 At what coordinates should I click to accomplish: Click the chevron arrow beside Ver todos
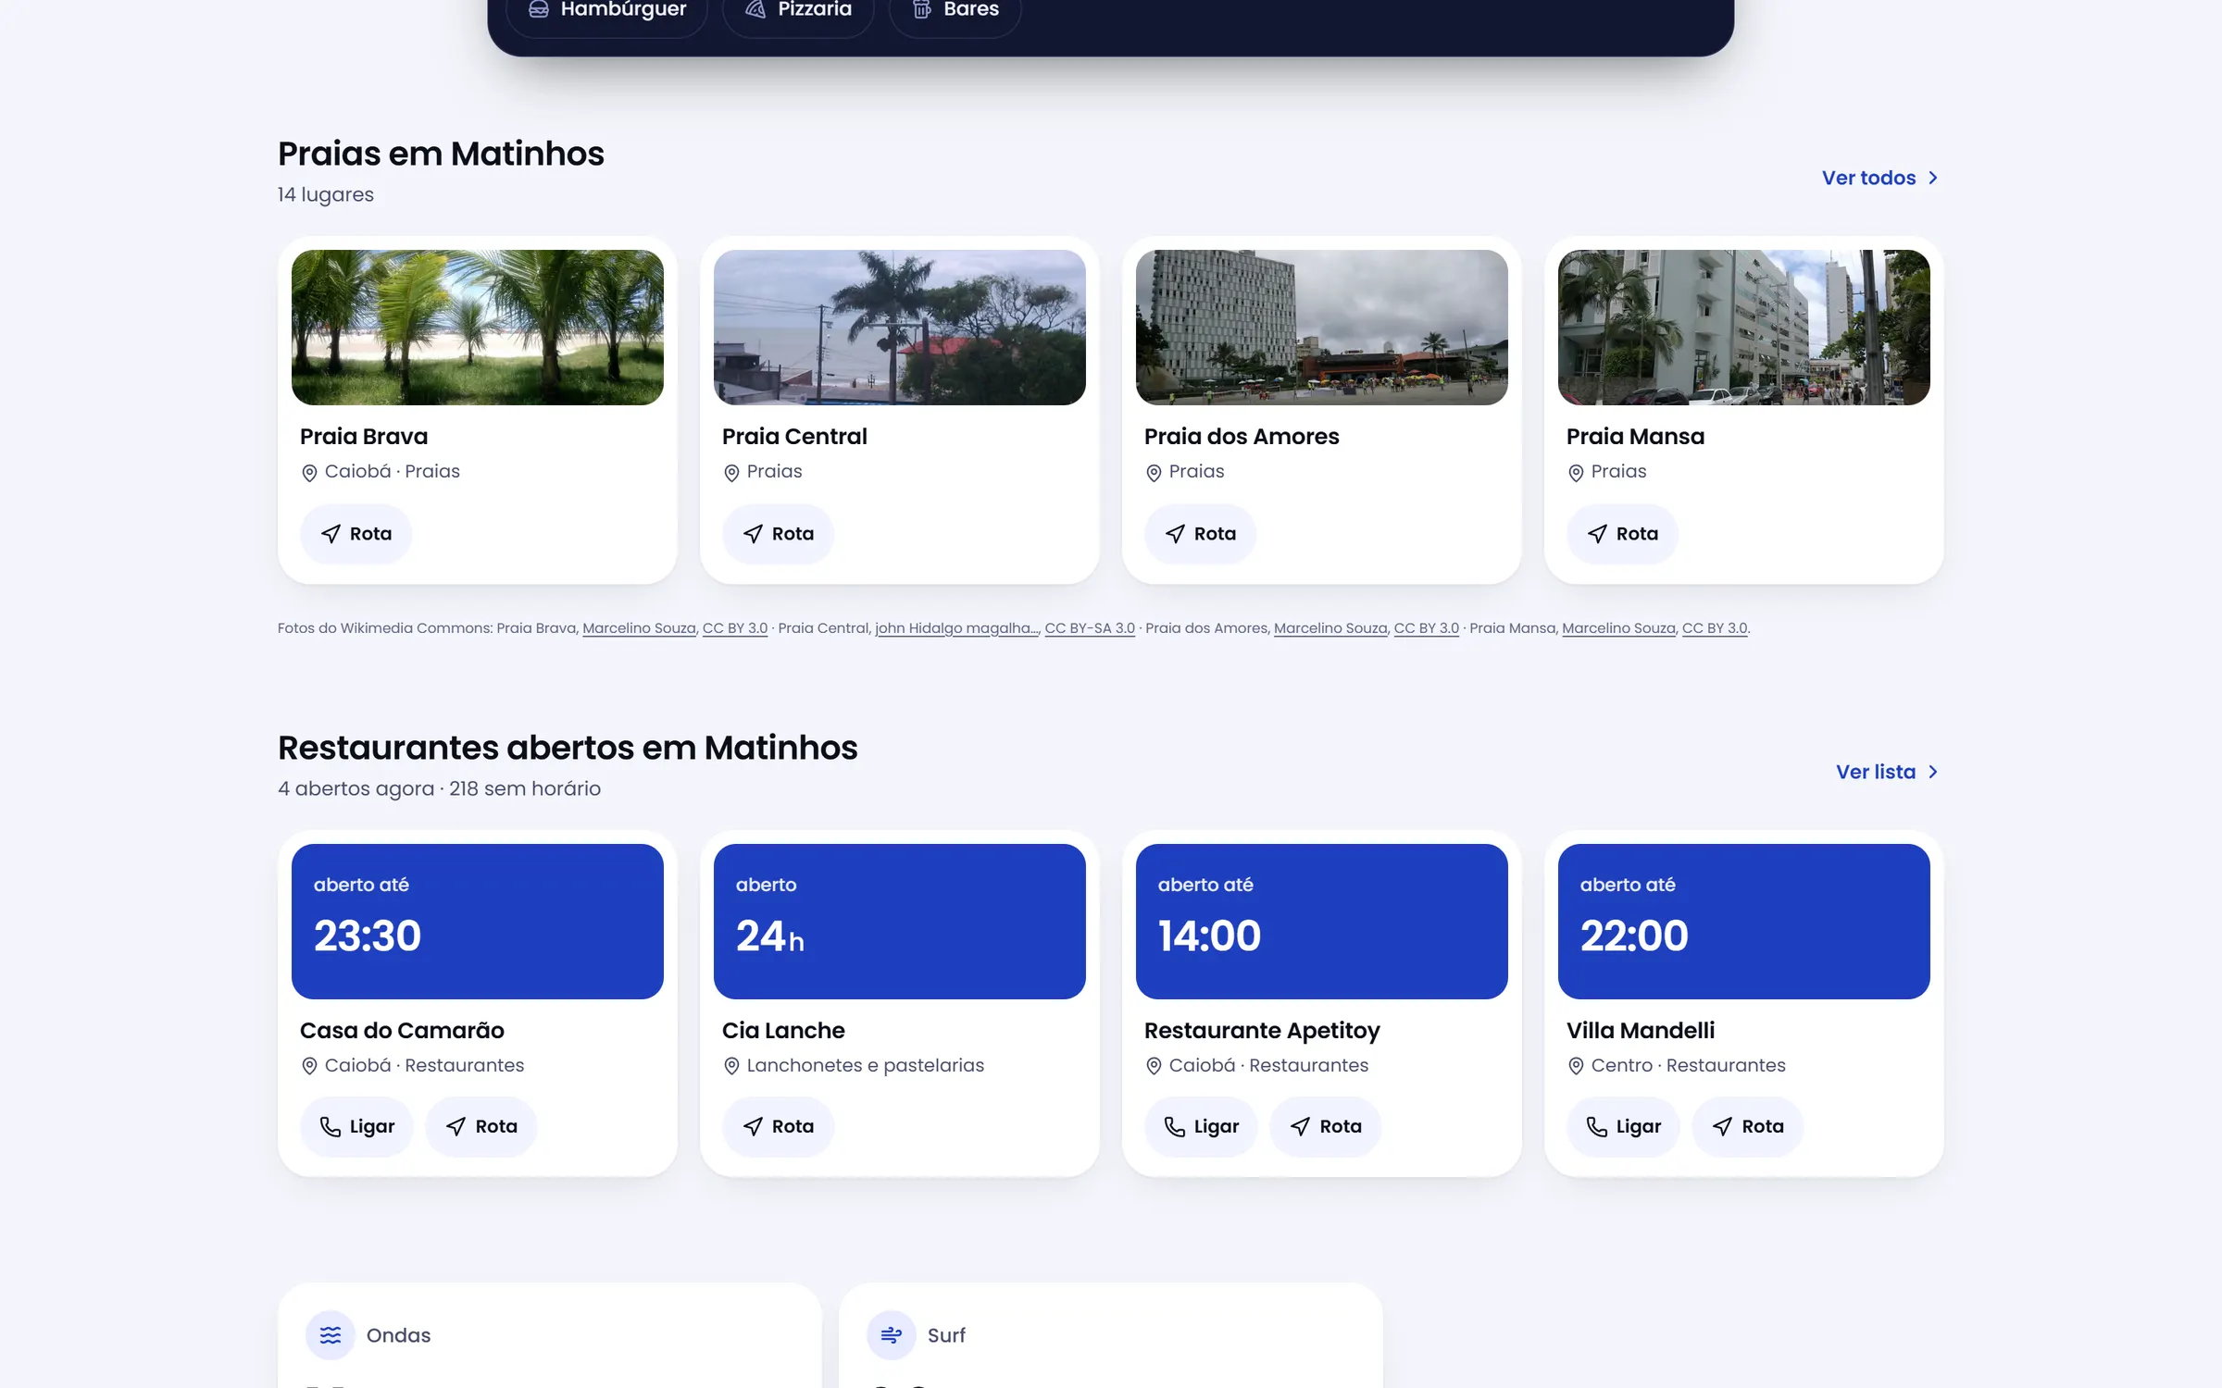[x=1933, y=178]
